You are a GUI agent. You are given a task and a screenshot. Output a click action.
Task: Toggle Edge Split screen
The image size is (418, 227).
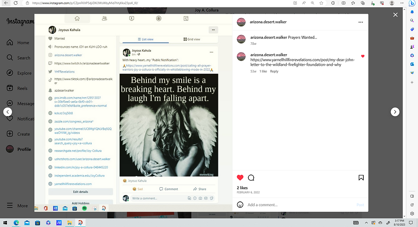343,3
